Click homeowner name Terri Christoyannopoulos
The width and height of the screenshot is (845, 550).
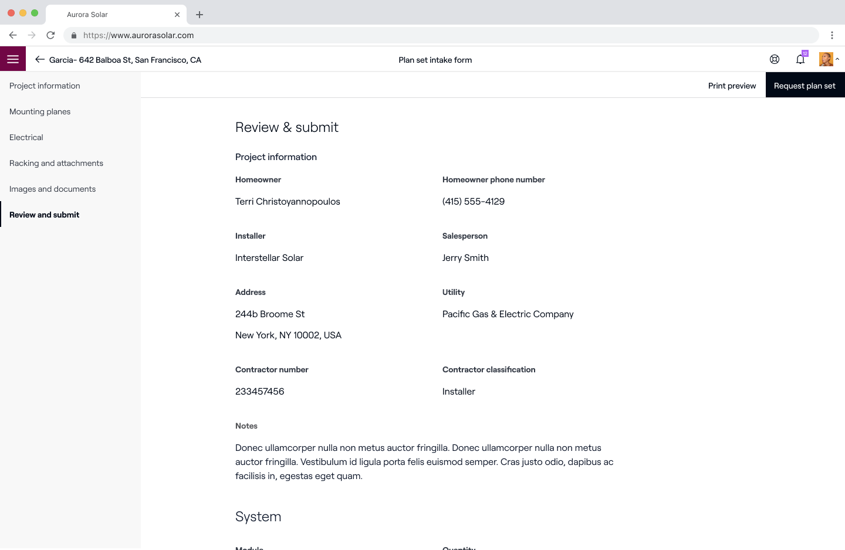tap(288, 202)
